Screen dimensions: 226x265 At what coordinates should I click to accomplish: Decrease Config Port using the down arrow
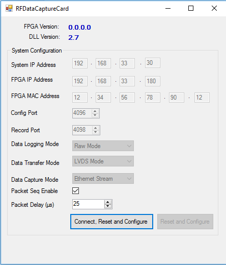click(x=95, y=115)
